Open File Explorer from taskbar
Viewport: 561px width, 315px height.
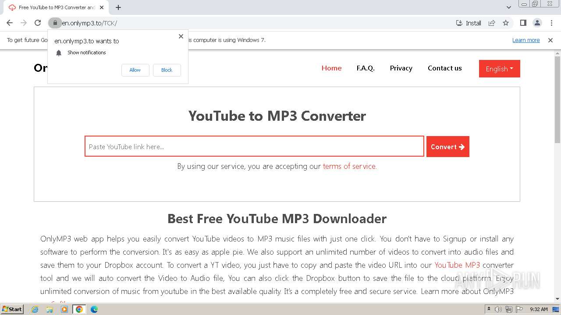tap(50, 309)
